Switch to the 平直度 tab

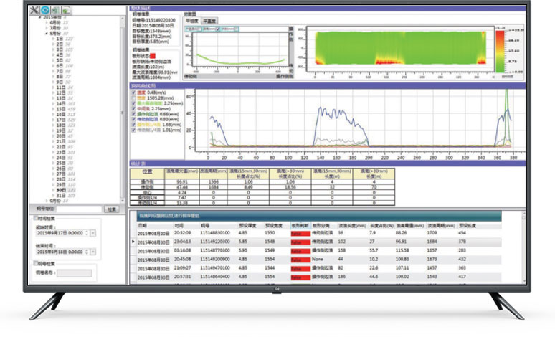(210, 21)
